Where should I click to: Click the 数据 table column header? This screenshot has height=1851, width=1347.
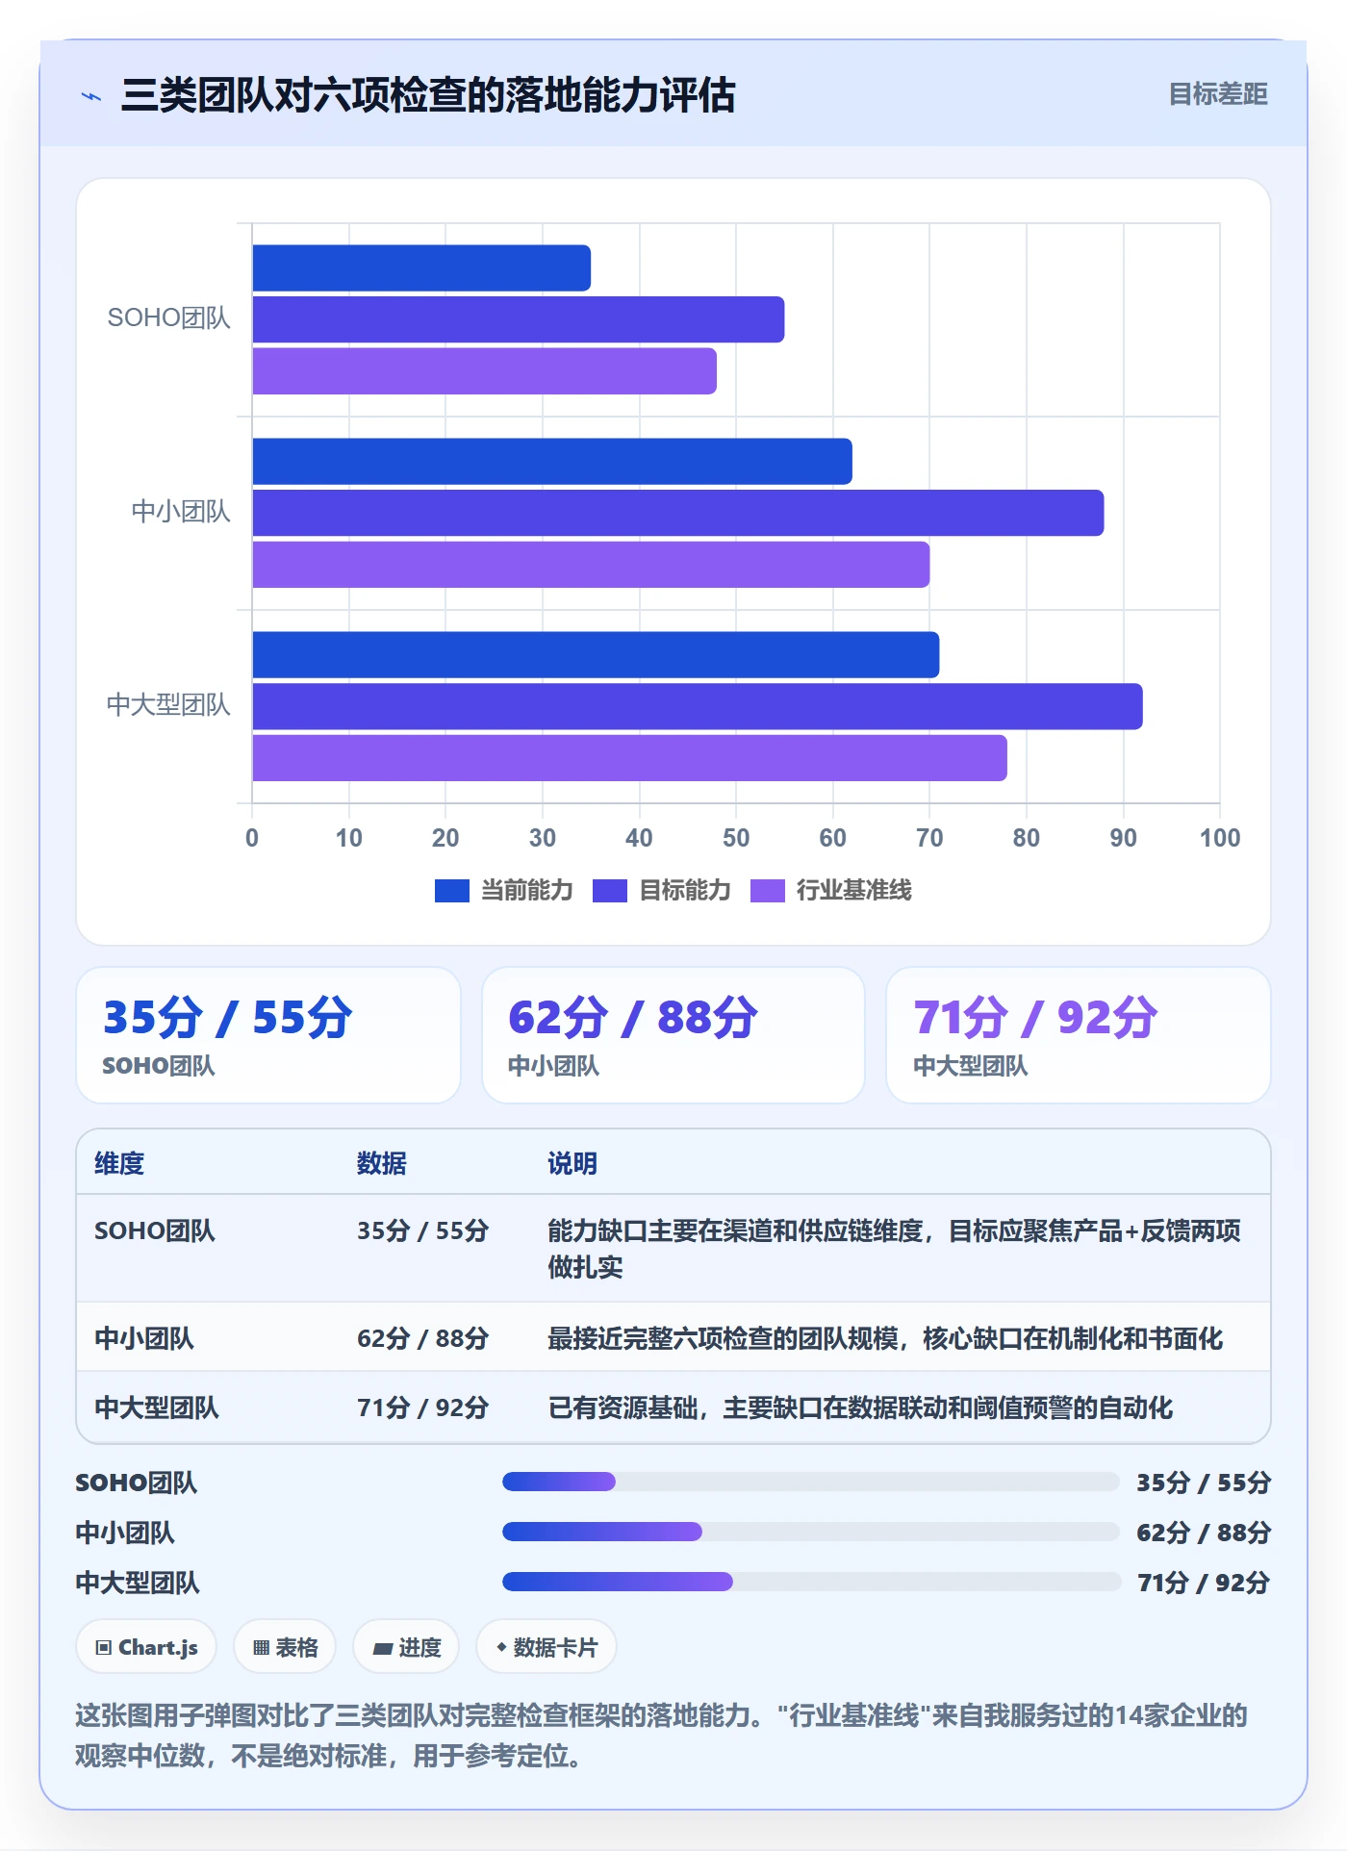[382, 1163]
